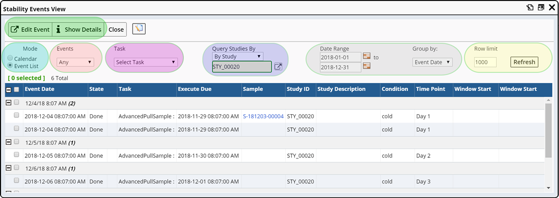Click the Edit Event button

click(x=30, y=30)
